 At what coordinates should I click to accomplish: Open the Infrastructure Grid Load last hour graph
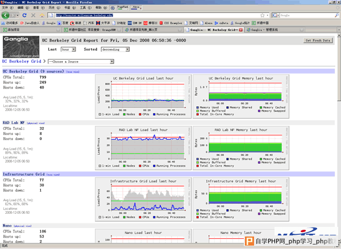pyautogui.click(x=143, y=199)
